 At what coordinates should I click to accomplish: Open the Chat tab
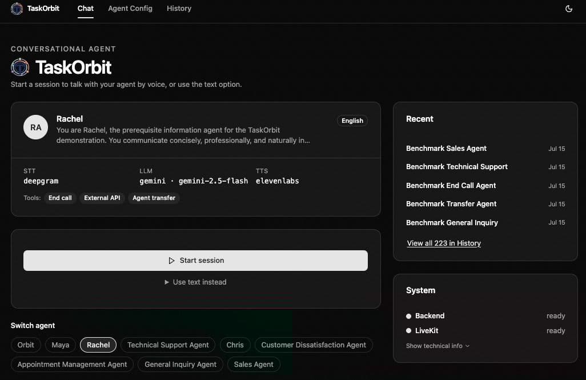tap(85, 9)
